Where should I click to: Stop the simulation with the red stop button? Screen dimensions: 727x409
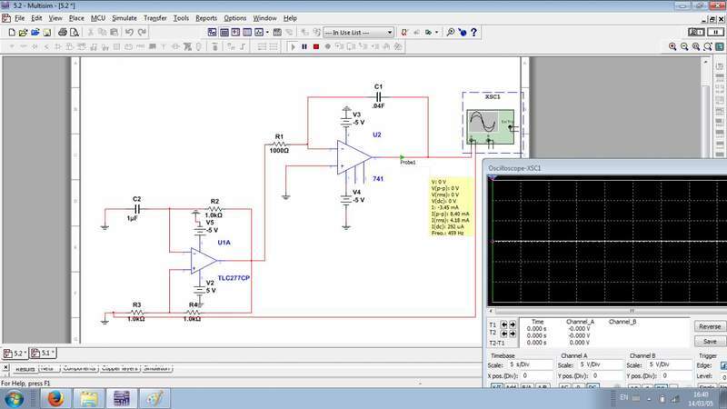[315, 46]
